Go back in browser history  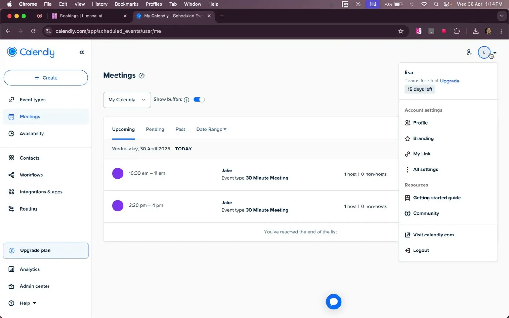pyautogui.click(x=8, y=31)
